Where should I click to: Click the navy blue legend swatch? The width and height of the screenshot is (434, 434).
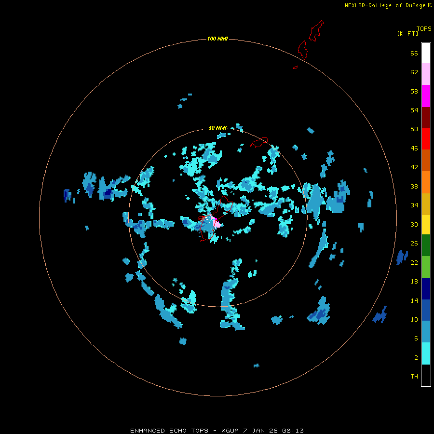tap(426, 289)
